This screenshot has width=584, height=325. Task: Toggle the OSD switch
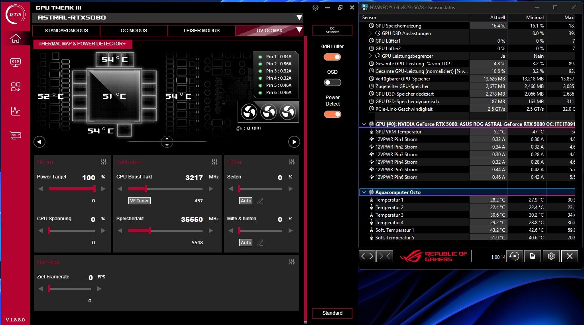[x=332, y=82]
